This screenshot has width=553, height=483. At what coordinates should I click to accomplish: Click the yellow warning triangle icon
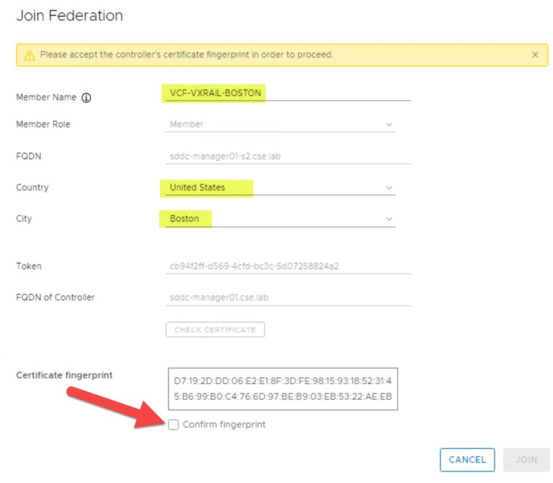point(29,55)
